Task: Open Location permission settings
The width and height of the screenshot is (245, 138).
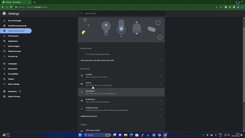Action: (x=121, y=76)
